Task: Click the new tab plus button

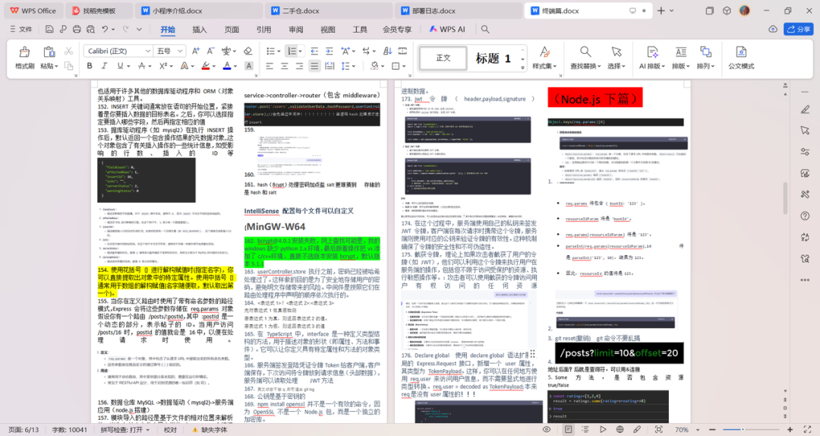Action: (661, 11)
